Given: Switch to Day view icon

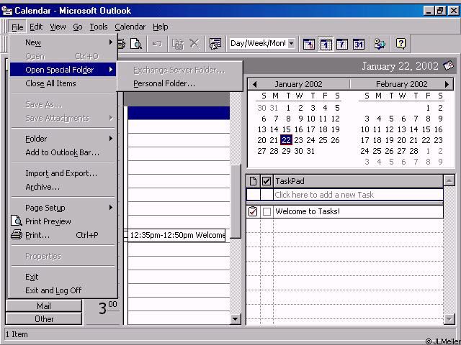Looking at the screenshot, I should tap(326, 45).
